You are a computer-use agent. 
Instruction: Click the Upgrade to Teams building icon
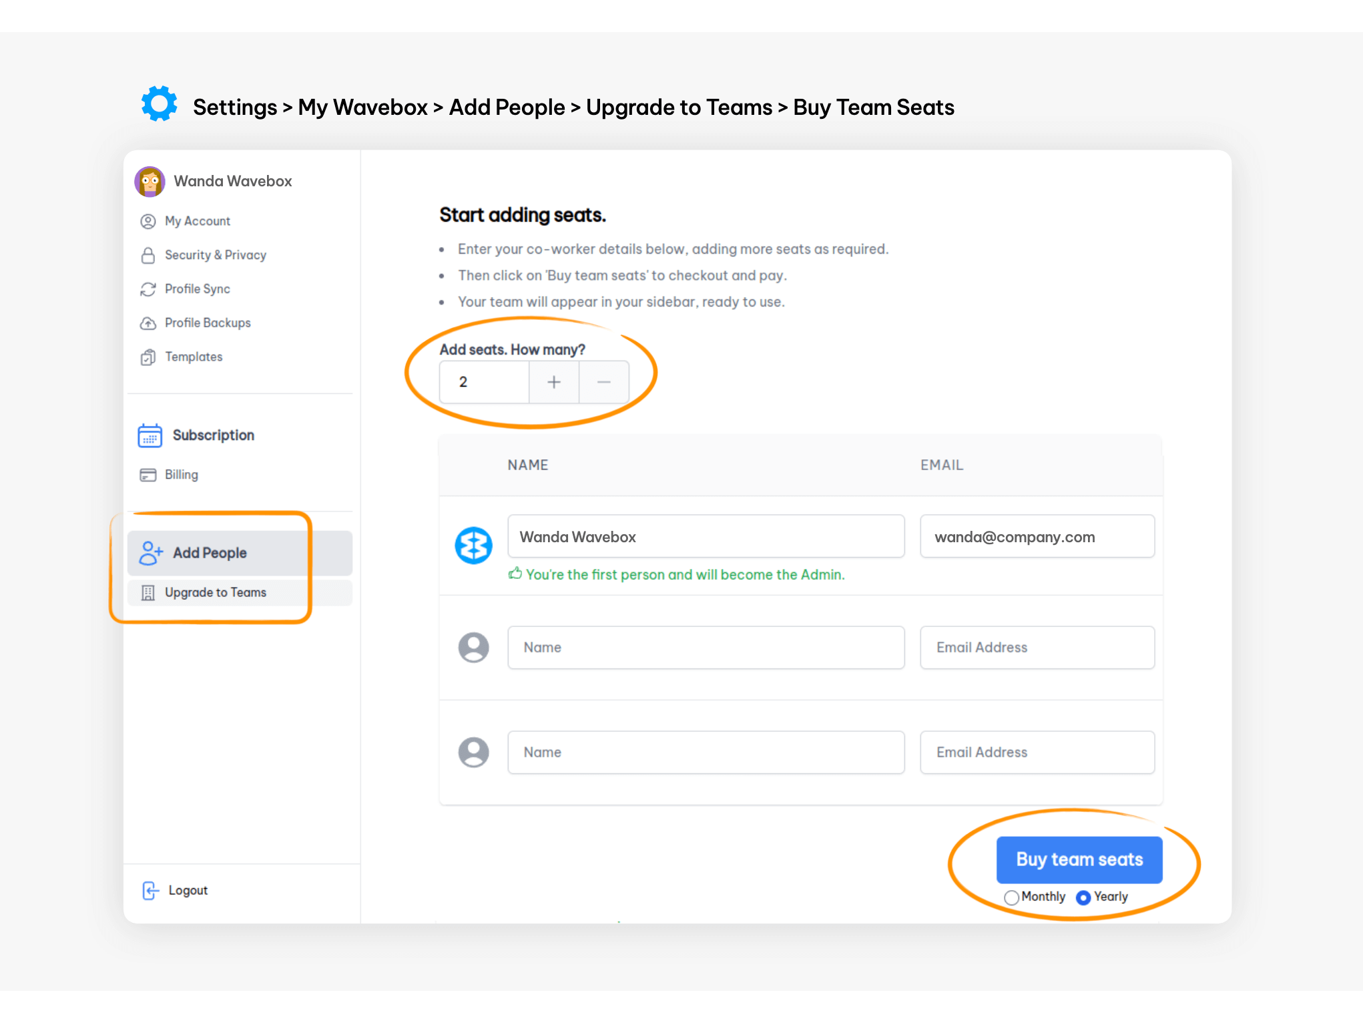point(148,592)
